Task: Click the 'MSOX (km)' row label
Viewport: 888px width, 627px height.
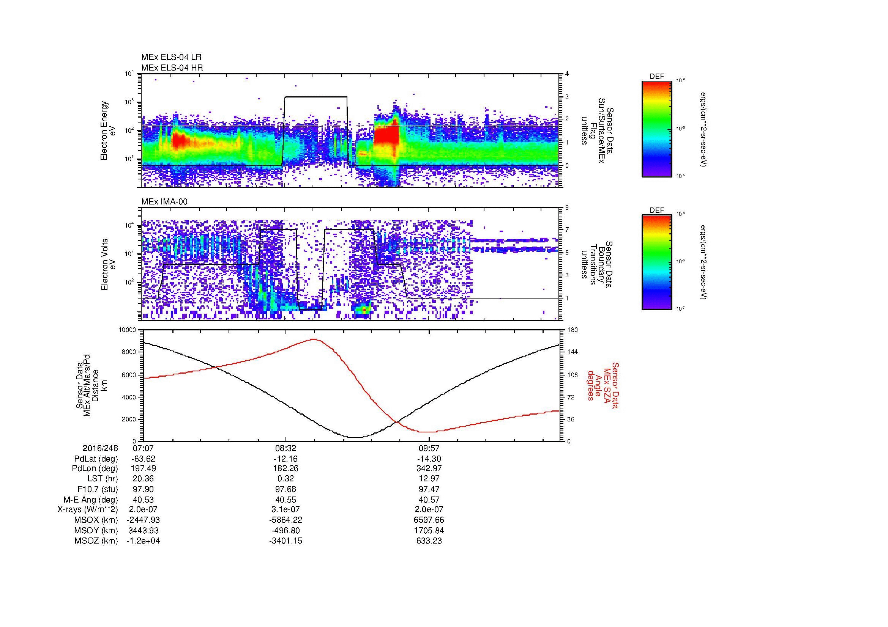Action: [96, 520]
